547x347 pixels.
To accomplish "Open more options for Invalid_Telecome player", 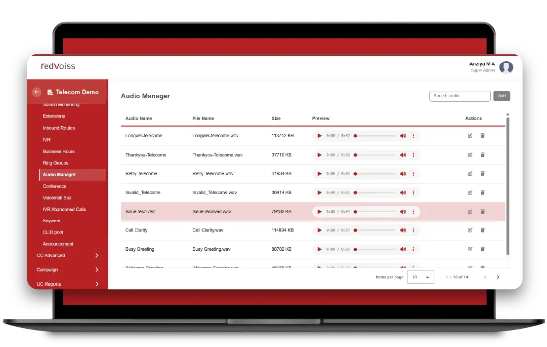I will (x=414, y=193).
